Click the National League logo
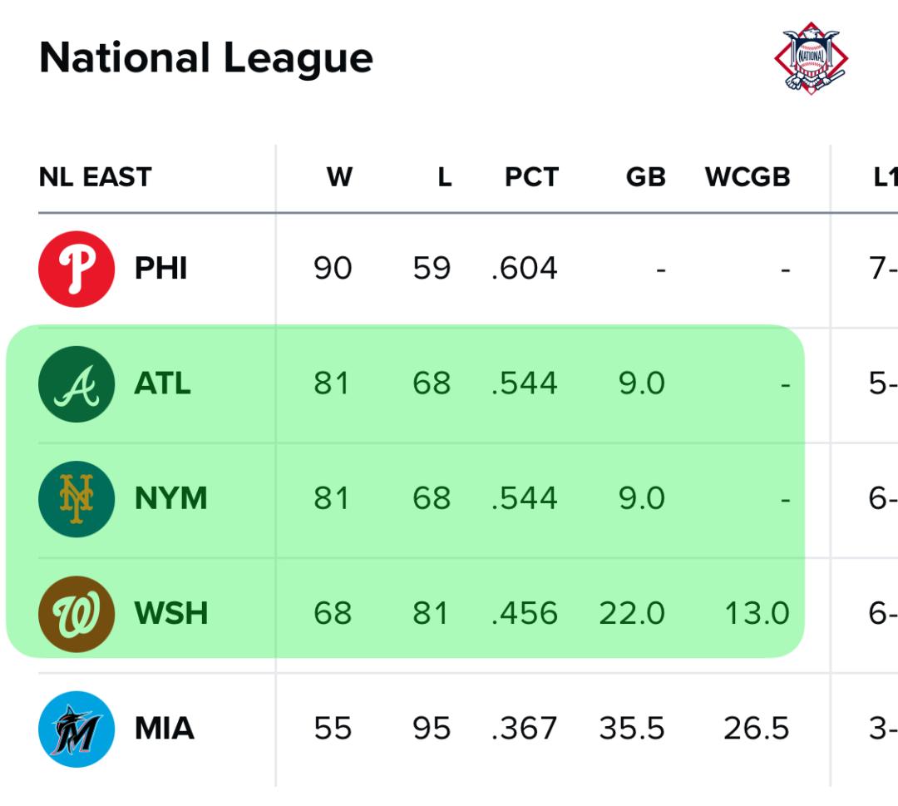This screenshot has width=898, height=806. [811, 58]
